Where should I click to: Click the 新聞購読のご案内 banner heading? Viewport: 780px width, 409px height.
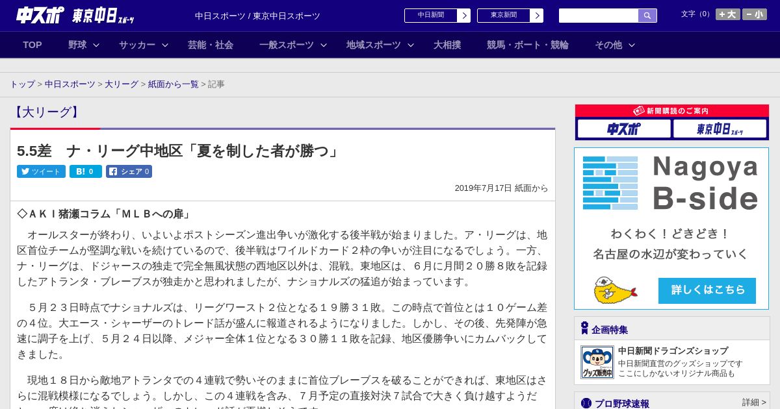point(672,111)
